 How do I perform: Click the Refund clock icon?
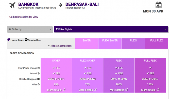point(39,73)
